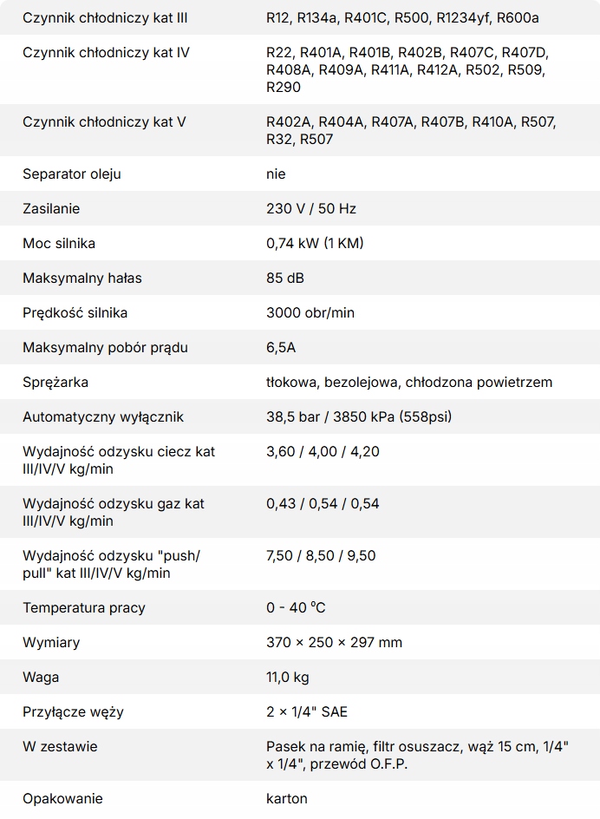600x819 pixels.
Task: Click the 'Czynnik chłodniczy kat III' row label
Action: pos(105,17)
